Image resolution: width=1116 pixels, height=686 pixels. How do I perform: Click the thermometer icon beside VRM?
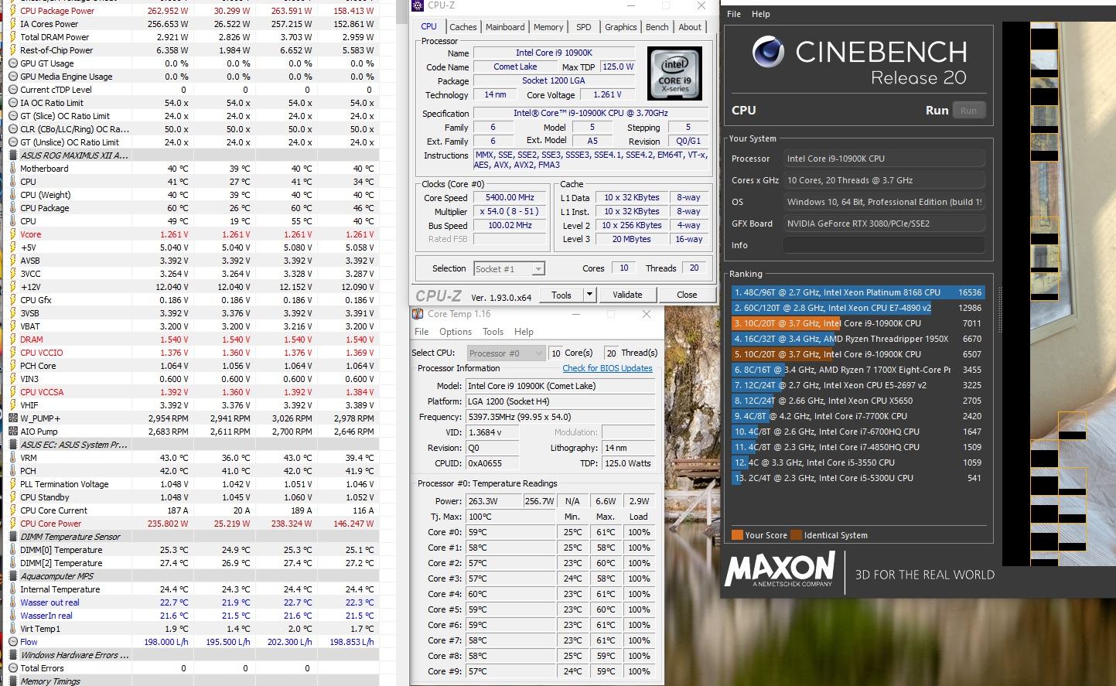(x=12, y=458)
